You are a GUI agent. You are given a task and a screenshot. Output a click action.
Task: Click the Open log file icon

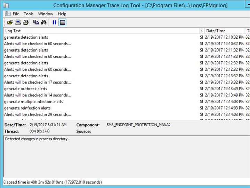pos(10,22)
